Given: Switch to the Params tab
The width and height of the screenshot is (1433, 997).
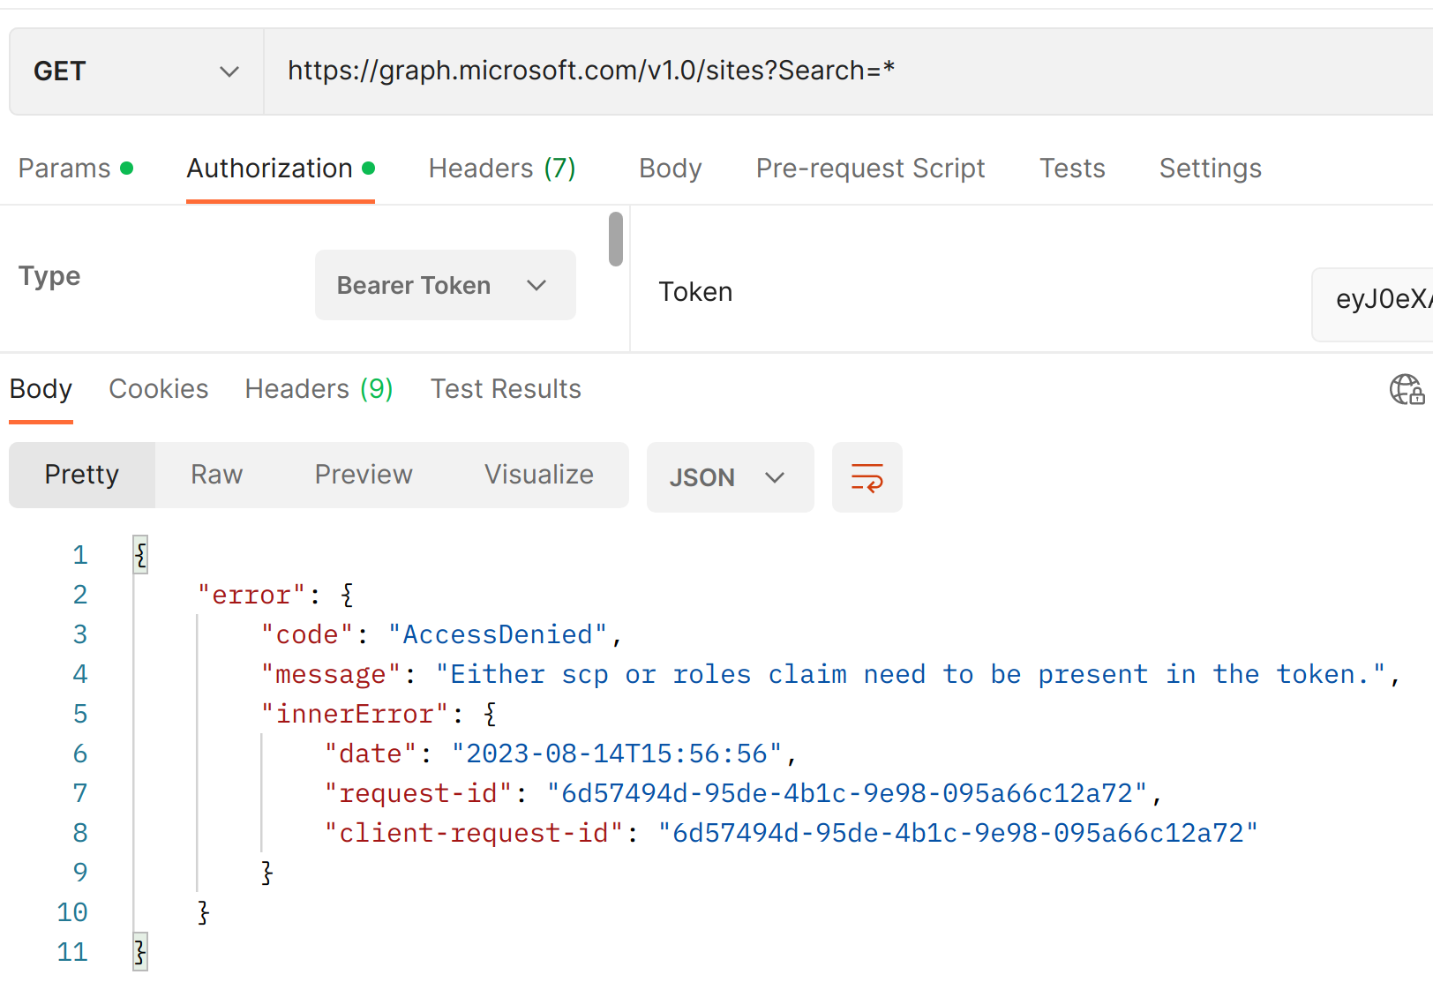Looking at the screenshot, I should click(76, 169).
